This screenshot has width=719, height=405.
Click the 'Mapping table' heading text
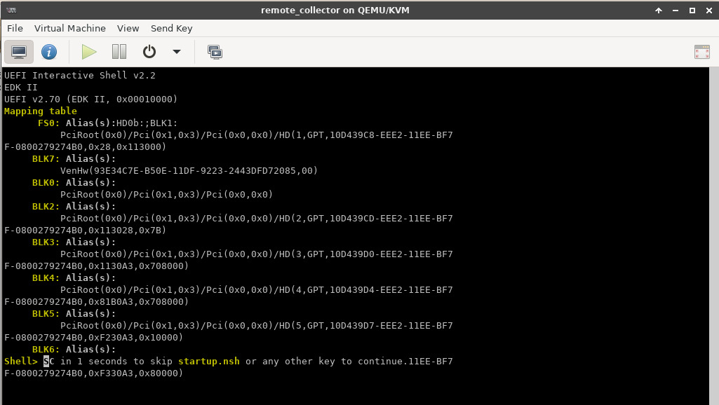pos(41,111)
